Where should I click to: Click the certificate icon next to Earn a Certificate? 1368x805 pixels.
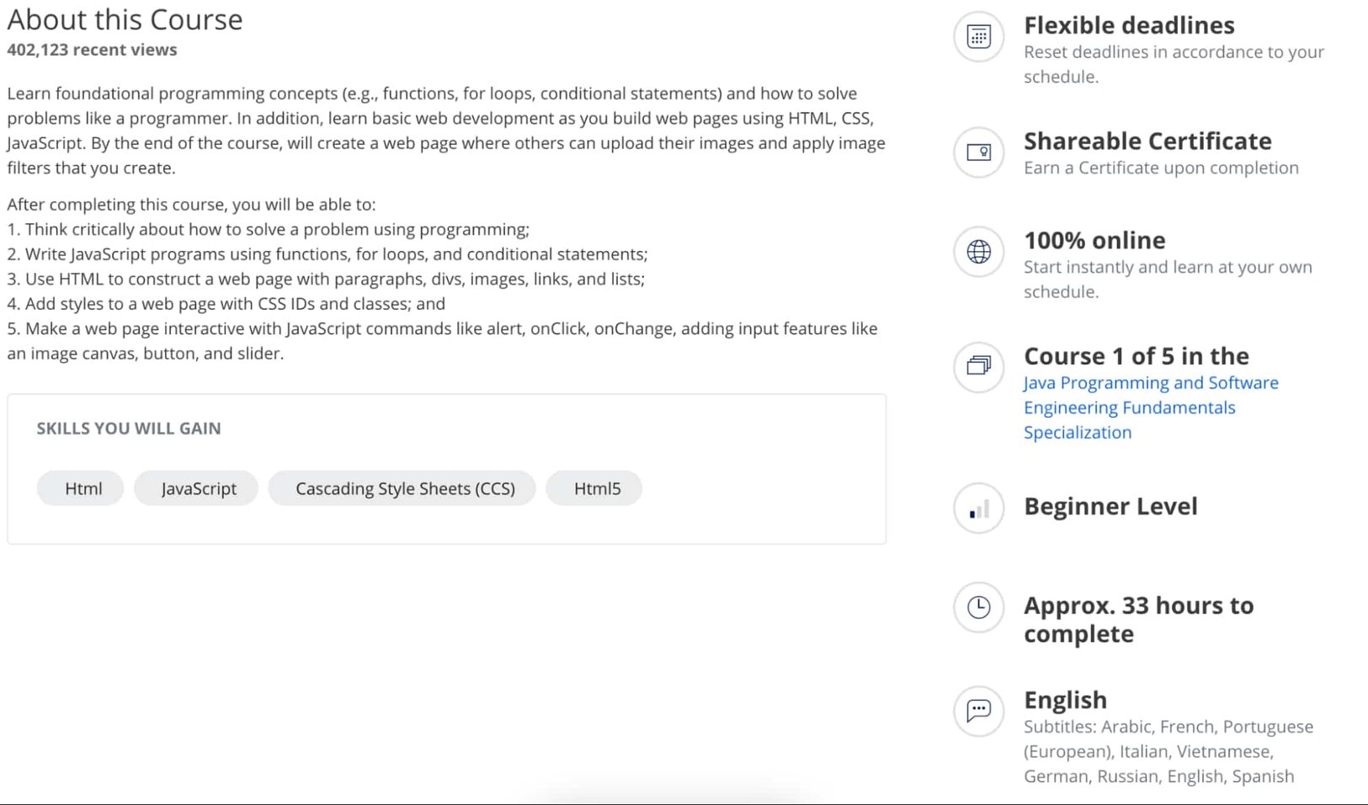pyautogui.click(x=977, y=153)
